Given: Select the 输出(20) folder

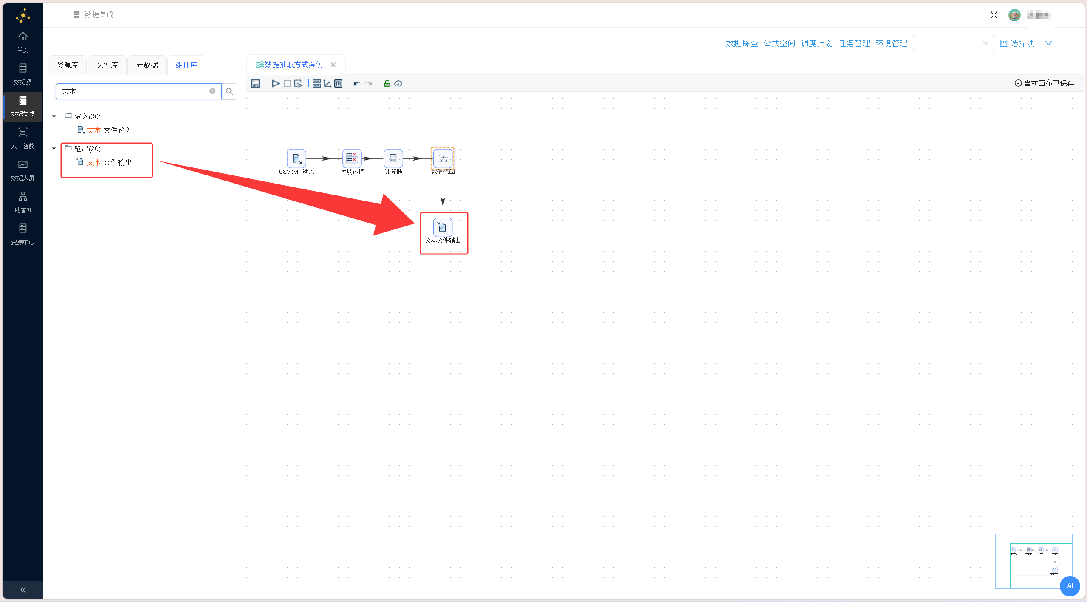Looking at the screenshot, I should (83, 148).
